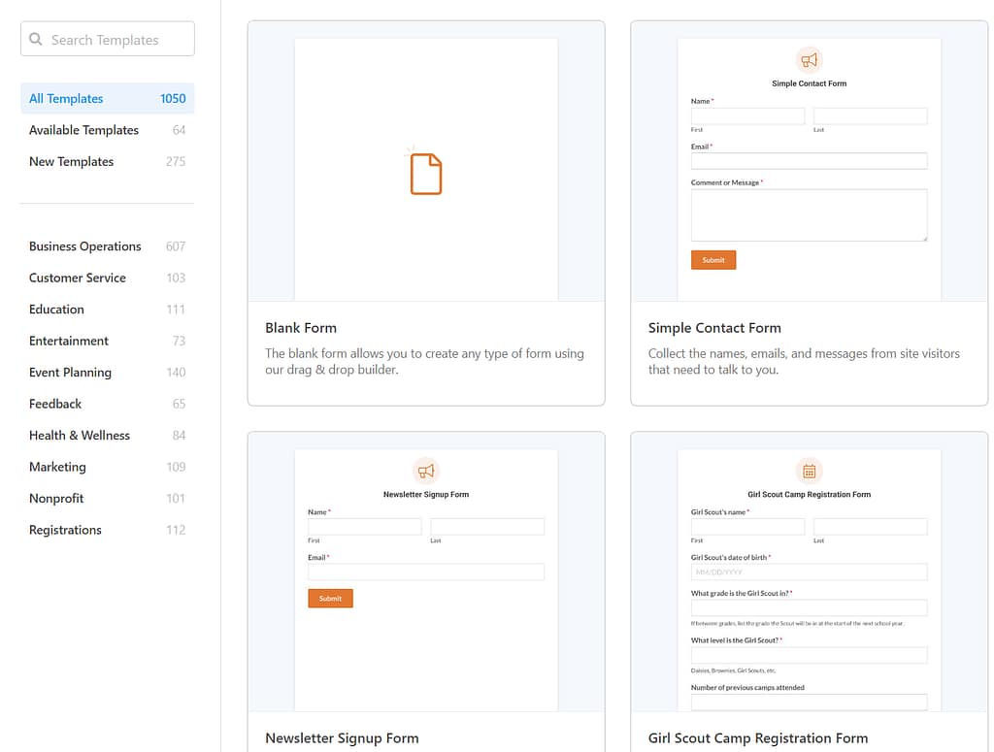Image resolution: width=994 pixels, height=752 pixels.
Task: Click the megaphone icon above Simple Contact Form
Action: click(x=809, y=59)
